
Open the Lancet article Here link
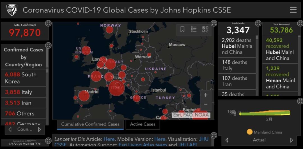(x=109, y=139)
